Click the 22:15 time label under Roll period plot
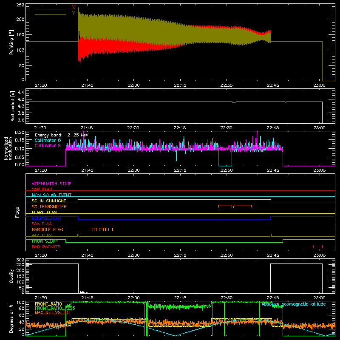 click(x=179, y=128)
